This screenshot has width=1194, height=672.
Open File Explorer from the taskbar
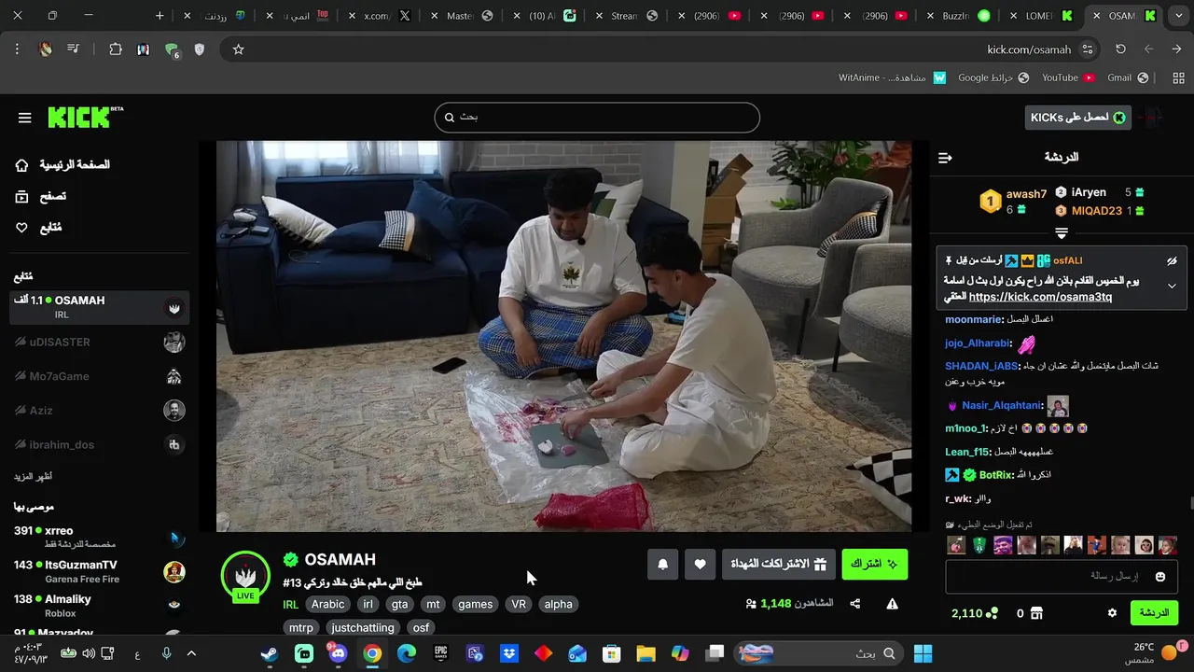coord(646,653)
